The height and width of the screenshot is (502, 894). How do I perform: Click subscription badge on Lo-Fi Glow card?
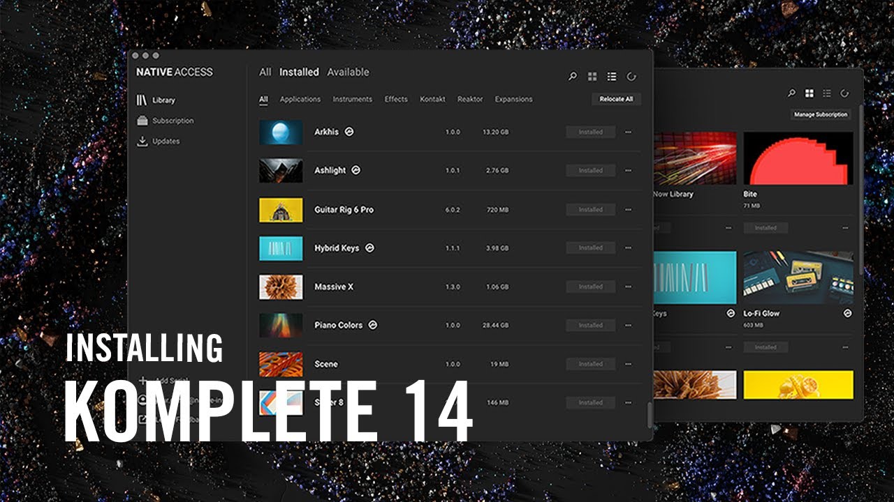click(848, 314)
